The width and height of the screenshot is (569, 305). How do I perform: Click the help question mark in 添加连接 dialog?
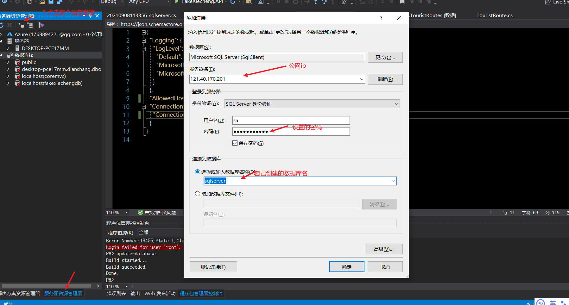(x=381, y=18)
